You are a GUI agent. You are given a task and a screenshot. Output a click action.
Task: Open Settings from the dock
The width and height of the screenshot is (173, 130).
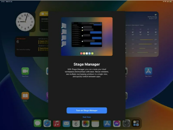126,123
